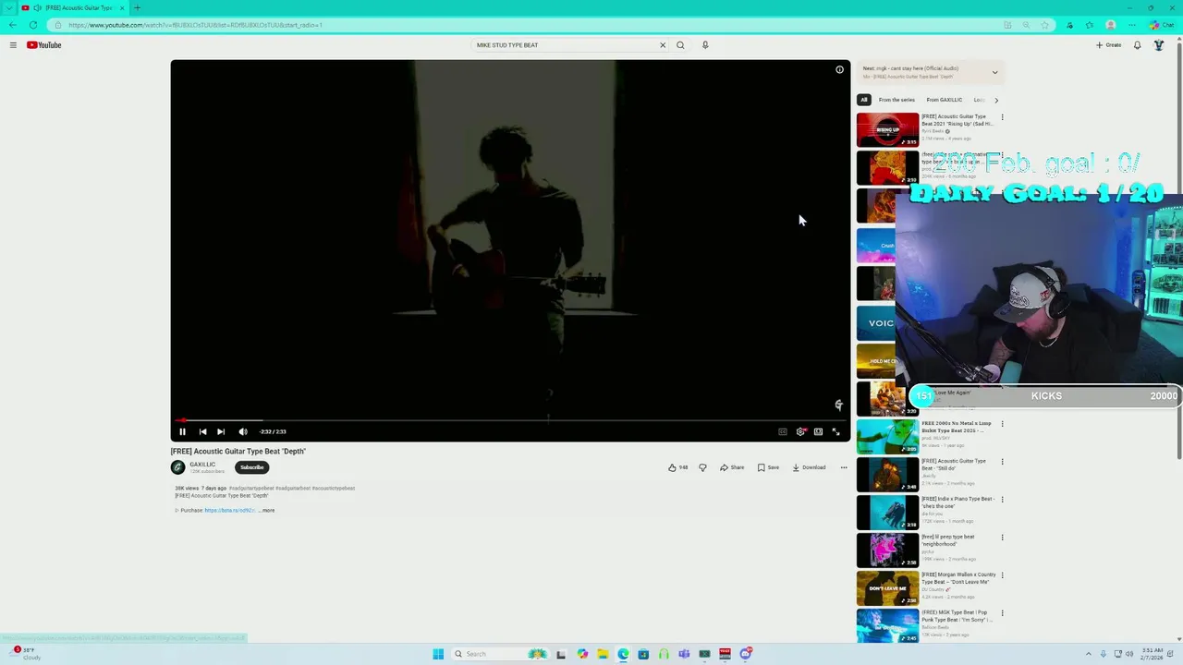Click the Create button

[x=1109, y=45]
